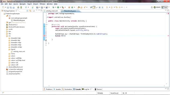Image resolution: width=170 pixels, height=95 pixels.
Task: Select the Java perspective button
Action: click(x=164, y=7)
